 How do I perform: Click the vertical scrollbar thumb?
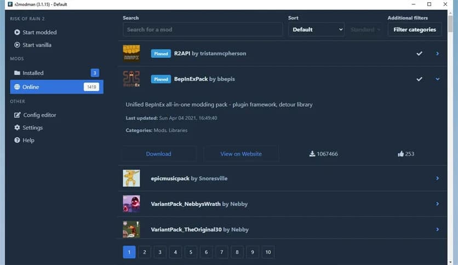pos(450,24)
